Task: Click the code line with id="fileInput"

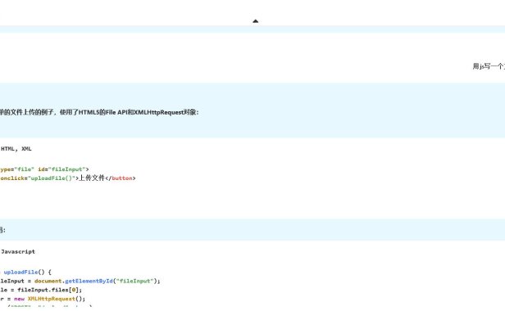Action: coord(44,169)
